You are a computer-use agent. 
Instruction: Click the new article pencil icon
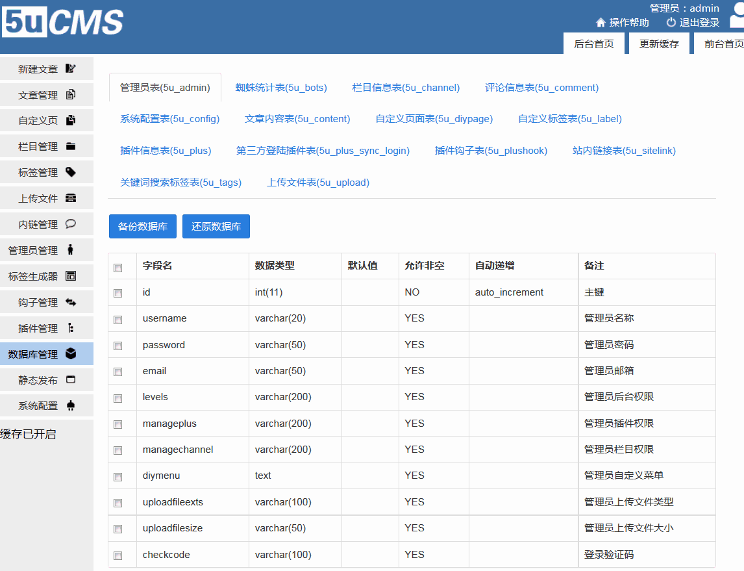click(71, 69)
